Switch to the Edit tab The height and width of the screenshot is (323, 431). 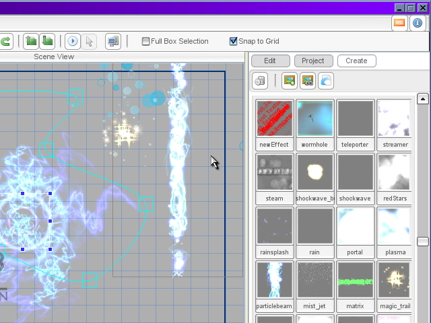(270, 61)
